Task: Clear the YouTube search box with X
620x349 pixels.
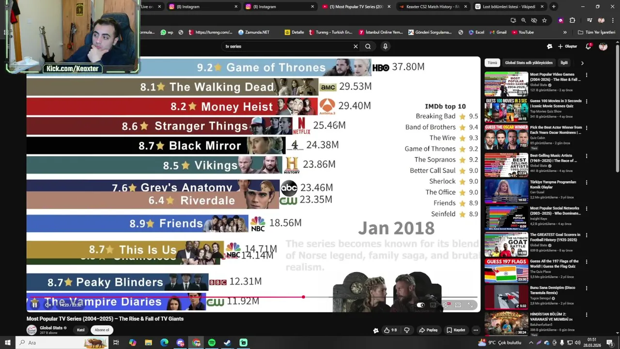Action: click(x=356, y=47)
